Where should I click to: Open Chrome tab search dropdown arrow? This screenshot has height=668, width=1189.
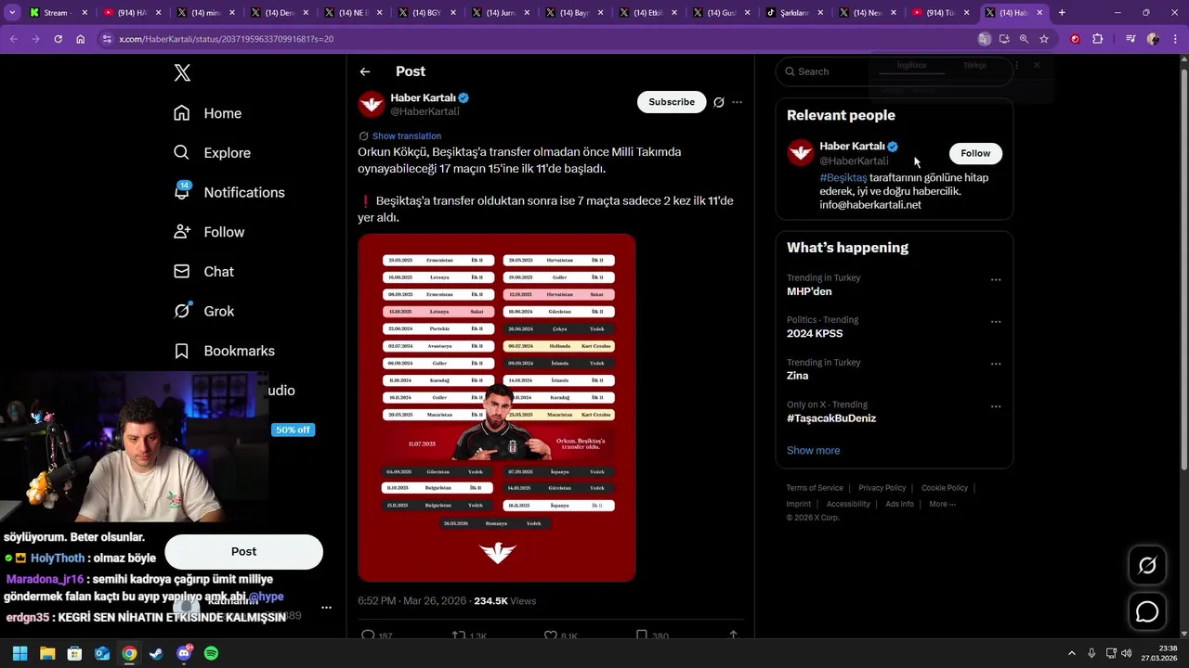point(12,13)
